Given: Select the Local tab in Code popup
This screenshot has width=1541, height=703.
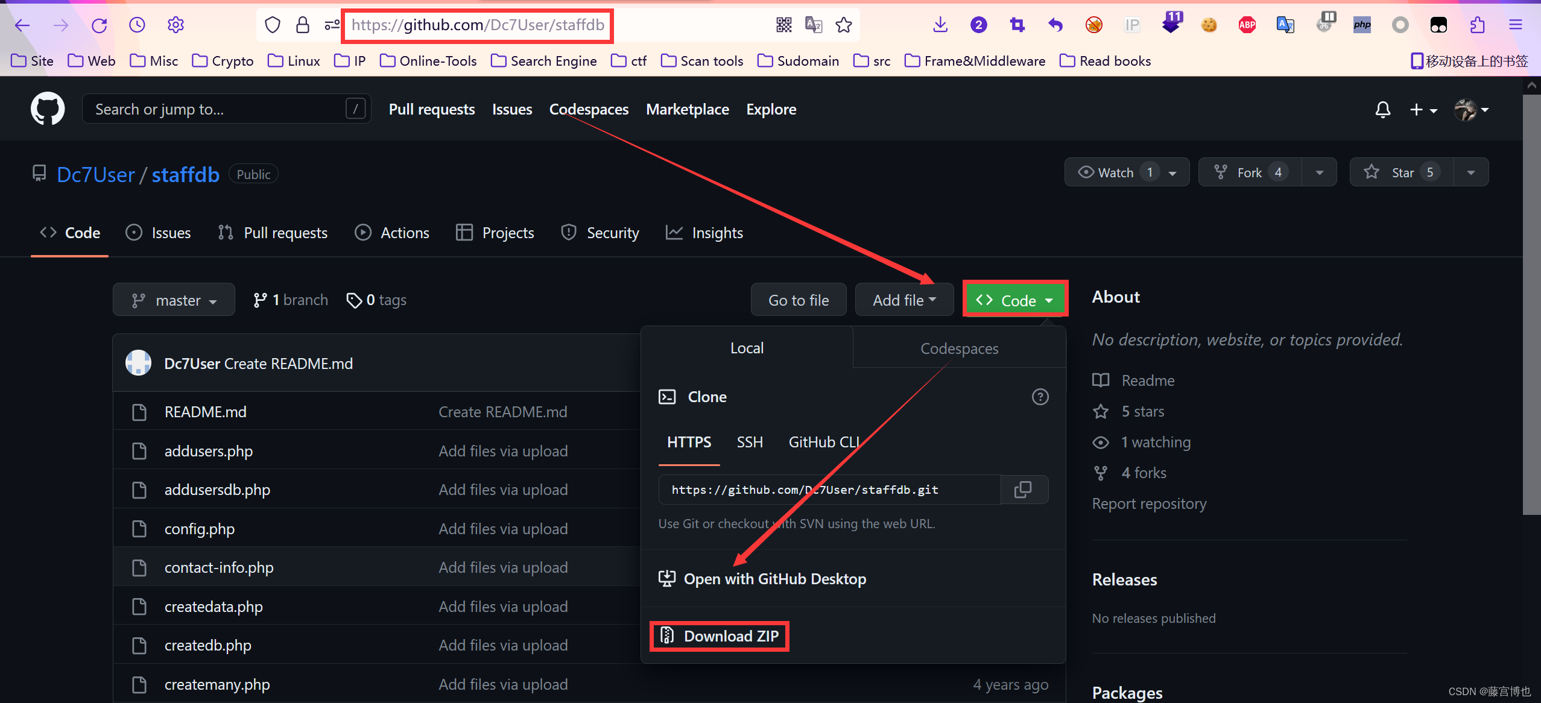Looking at the screenshot, I should [x=747, y=348].
